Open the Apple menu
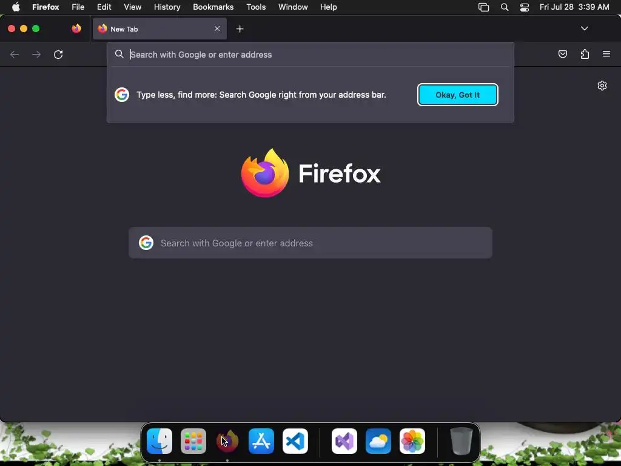The image size is (621, 466). [x=16, y=7]
